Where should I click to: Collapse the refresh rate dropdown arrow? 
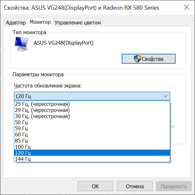166,96
